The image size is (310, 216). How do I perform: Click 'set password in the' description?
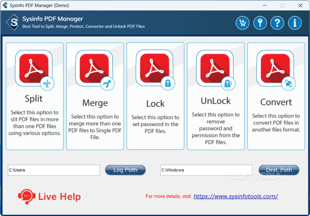pyautogui.click(x=155, y=124)
